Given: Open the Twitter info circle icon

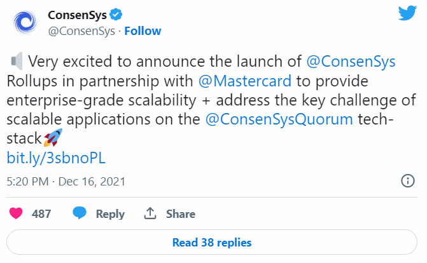Looking at the screenshot, I should (x=408, y=181).
